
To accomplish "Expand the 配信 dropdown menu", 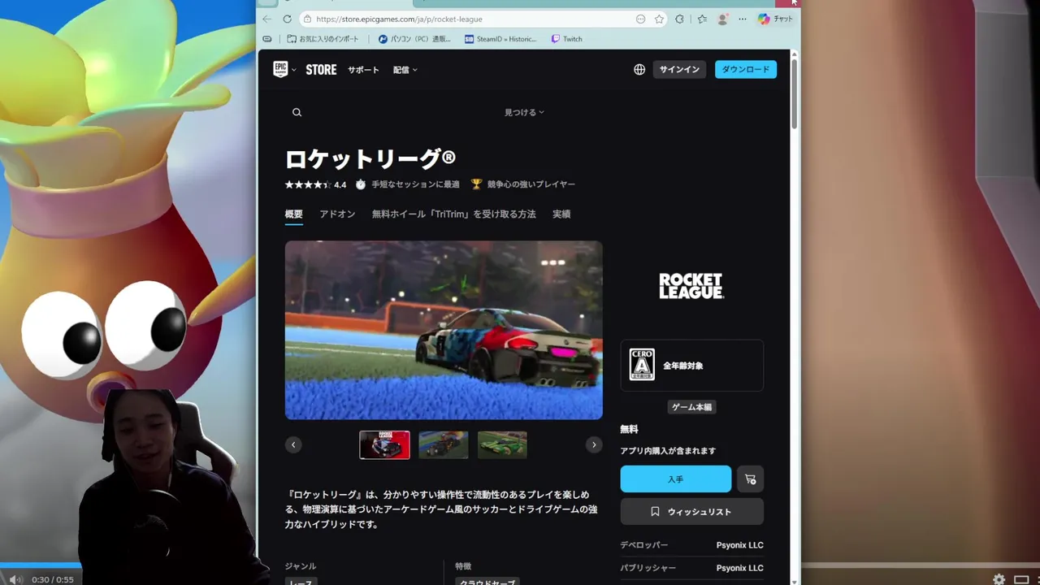I will 405,70.
